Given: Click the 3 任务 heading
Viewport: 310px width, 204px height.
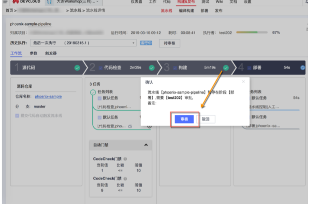Looking at the screenshot, I should point(95,84).
